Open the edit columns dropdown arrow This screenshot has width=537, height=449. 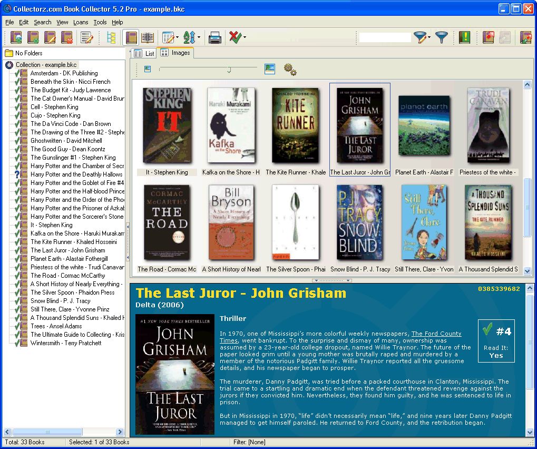pyautogui.click(x=177, y=37)
